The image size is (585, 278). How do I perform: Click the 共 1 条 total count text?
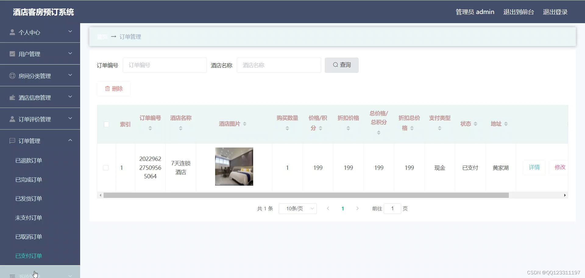[265, 208]
